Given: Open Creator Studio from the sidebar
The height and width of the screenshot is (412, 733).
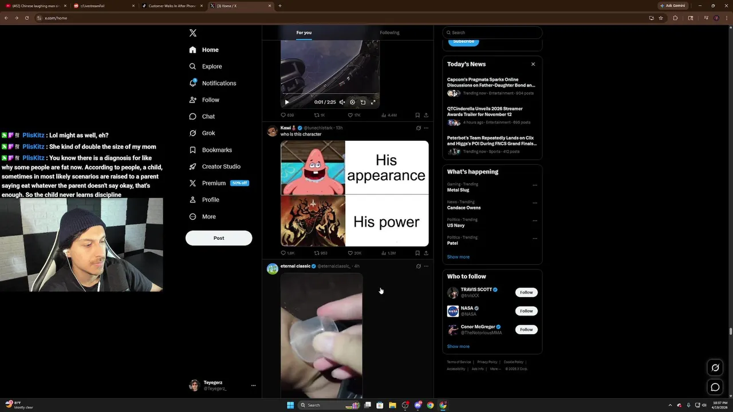Looking at the screenshot, I should tap(214, 167).
